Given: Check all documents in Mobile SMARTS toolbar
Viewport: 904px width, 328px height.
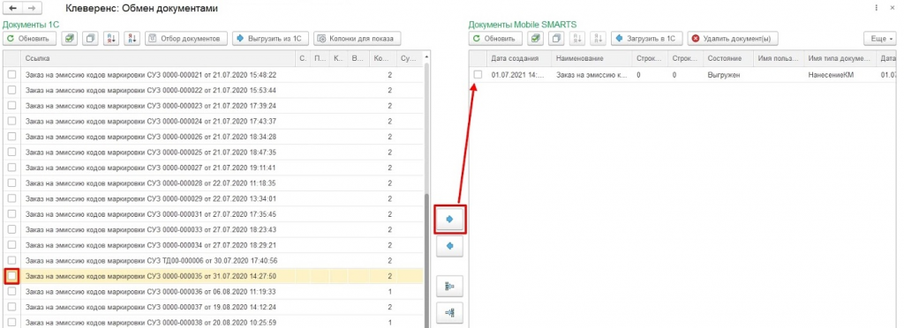Looking at the screenshot, I should tap(536, 39).
